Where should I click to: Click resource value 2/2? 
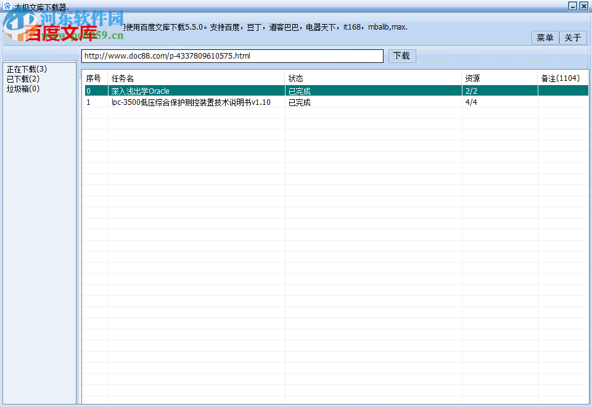coord(471,91)
